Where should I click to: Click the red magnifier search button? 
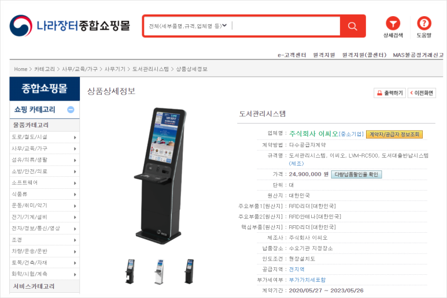pos(352,26)
